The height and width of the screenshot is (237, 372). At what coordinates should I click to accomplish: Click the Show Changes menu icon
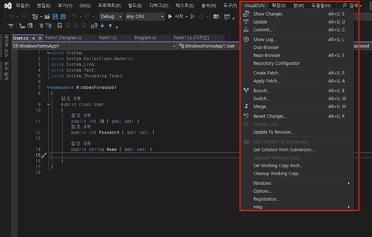[246, 14]
